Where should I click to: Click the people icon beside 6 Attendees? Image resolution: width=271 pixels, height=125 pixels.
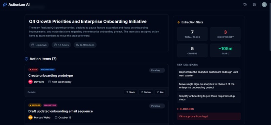coord(77,45)
